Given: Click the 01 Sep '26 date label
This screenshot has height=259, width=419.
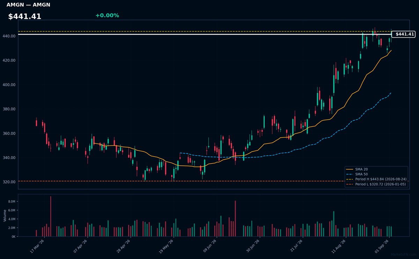Looking at the screenshot, I should pyautogui.click(x=382, y=246).
